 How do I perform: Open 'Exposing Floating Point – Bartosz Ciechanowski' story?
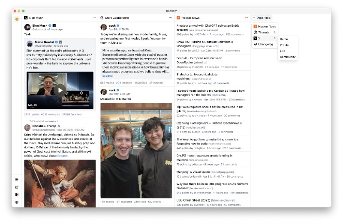209,125
